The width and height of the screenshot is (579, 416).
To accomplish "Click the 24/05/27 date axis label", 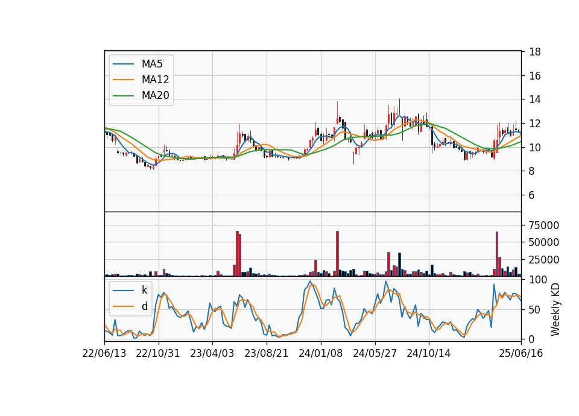I will (x=375, y=353).
